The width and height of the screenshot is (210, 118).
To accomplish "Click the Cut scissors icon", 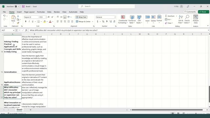I will pos(18,16).
